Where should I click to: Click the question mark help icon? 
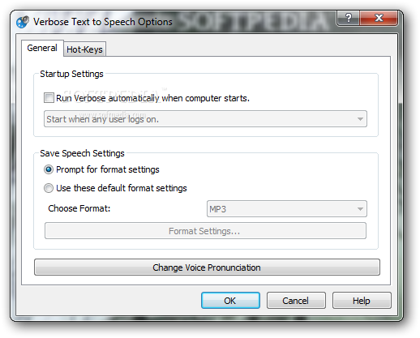click(x=349, y=18)
